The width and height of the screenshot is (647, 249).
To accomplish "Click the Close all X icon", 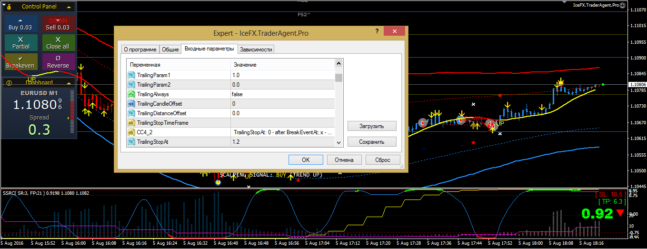I will pos(58,40).
